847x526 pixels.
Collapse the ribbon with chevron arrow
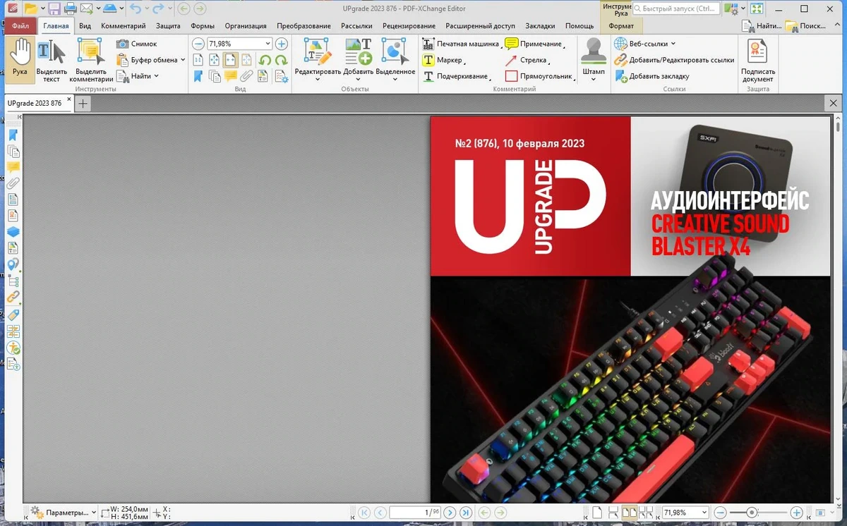(836, 26)
